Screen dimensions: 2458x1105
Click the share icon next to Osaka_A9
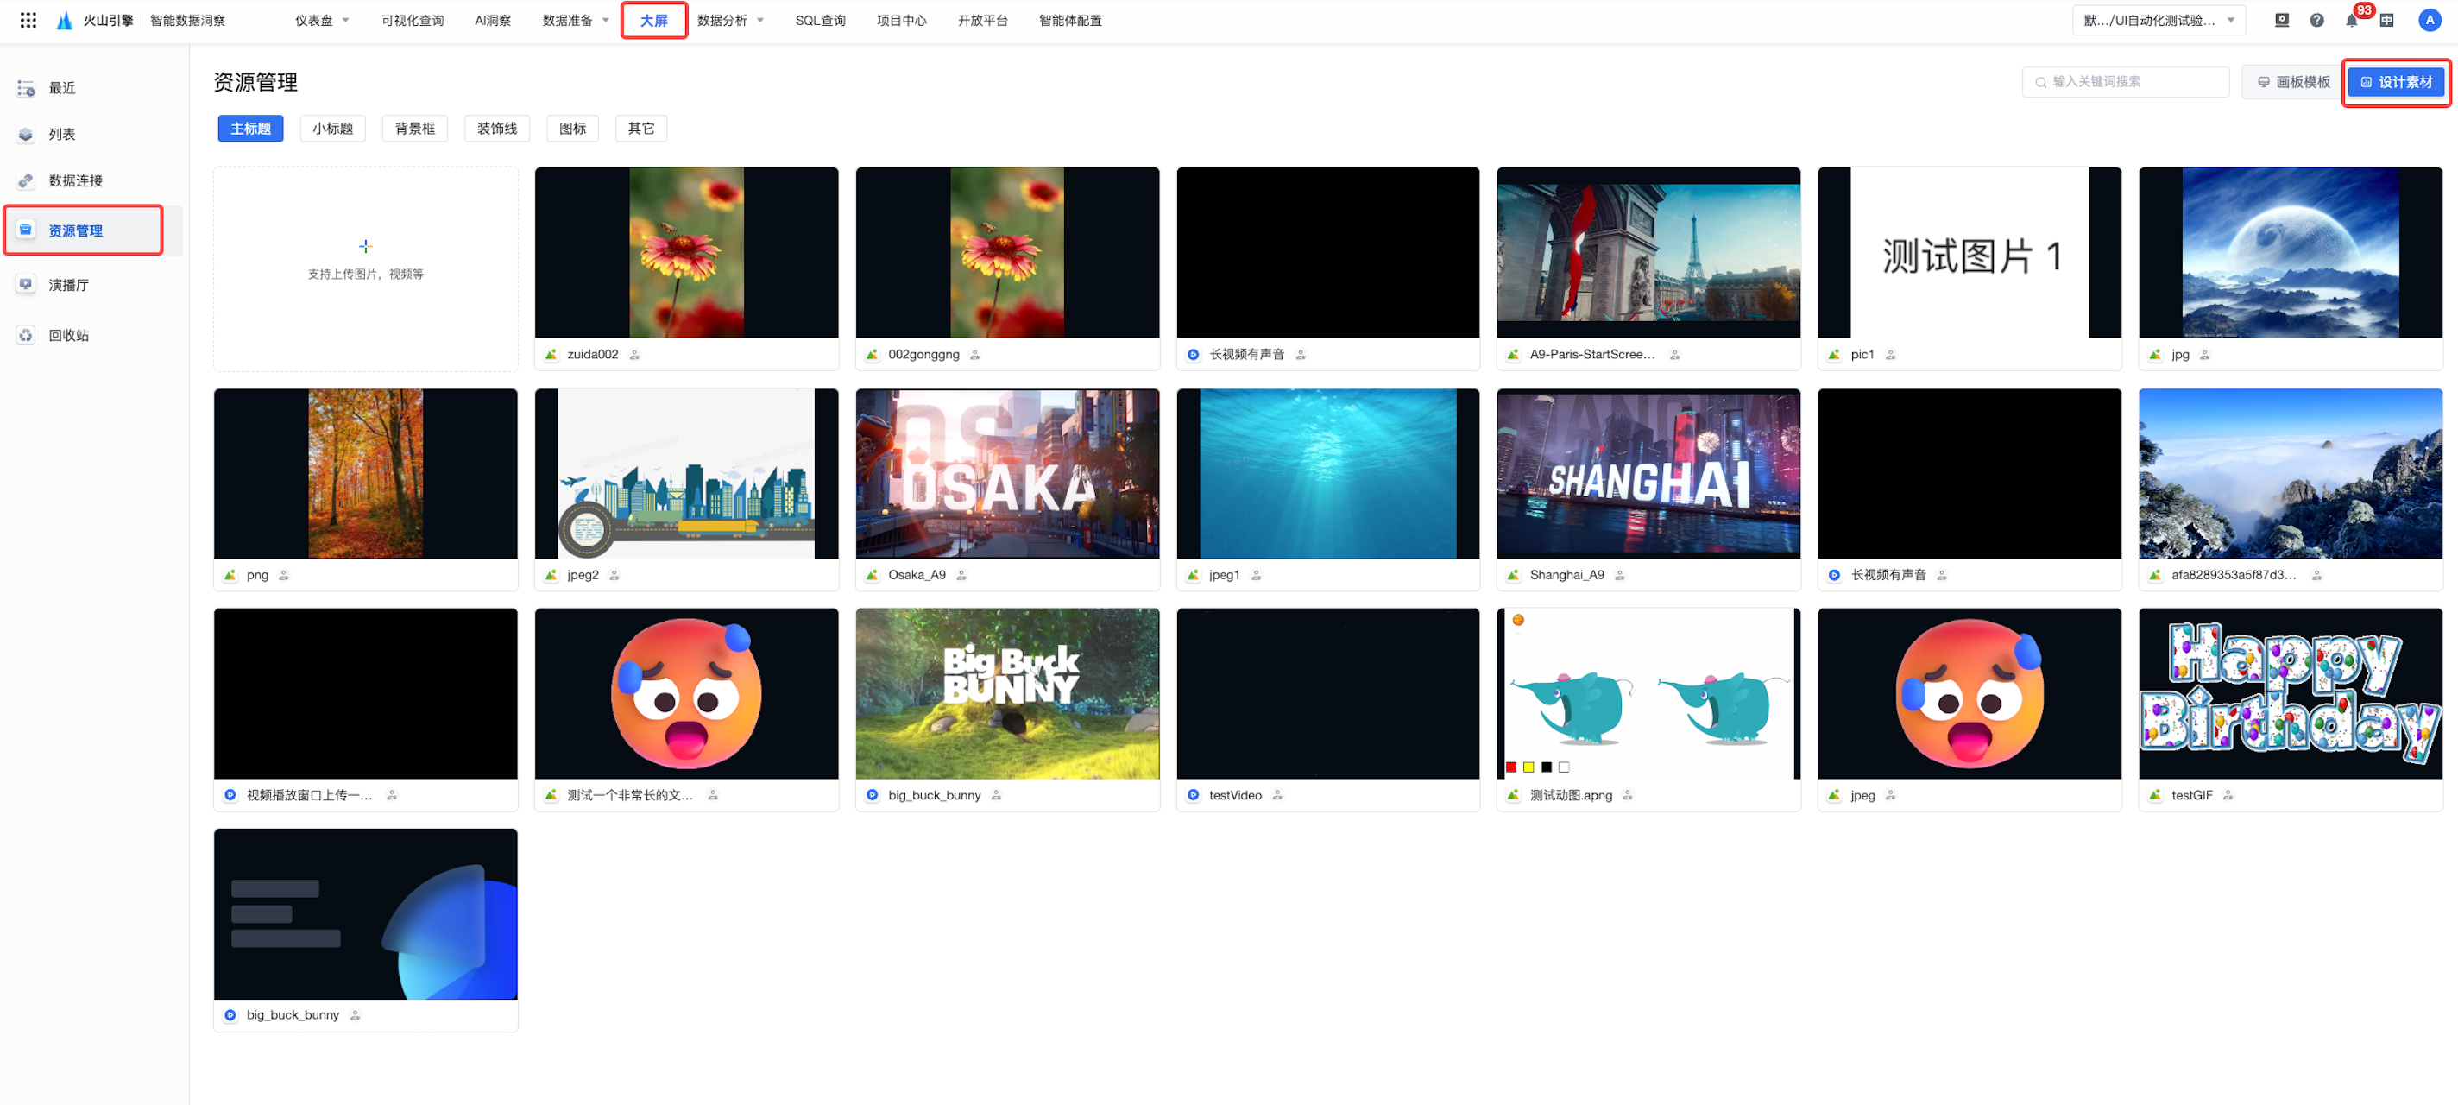[x=961, y=576]
